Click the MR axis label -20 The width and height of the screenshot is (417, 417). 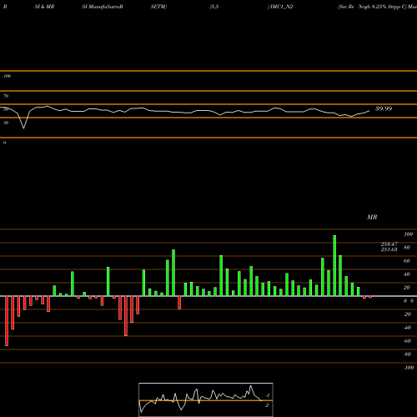tap(407, 314)
